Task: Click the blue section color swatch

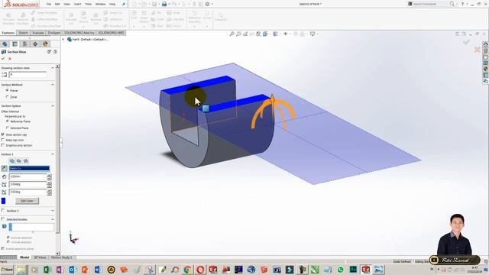Action: click(x=3, y=201)
